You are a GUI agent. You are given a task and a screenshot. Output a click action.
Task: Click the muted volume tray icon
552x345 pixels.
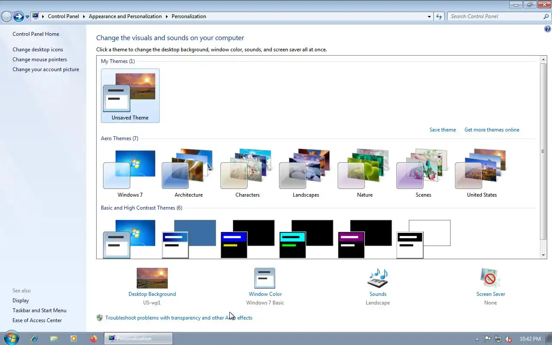tap(508, 339)
